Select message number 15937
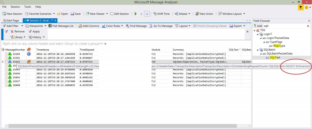312x129 pixels. [16, 81]
